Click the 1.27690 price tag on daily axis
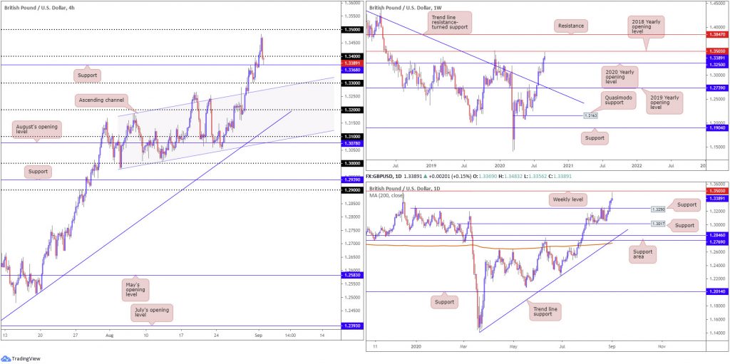Image resolution: width=730 pixels, height=364 pixels. (717, 241)
